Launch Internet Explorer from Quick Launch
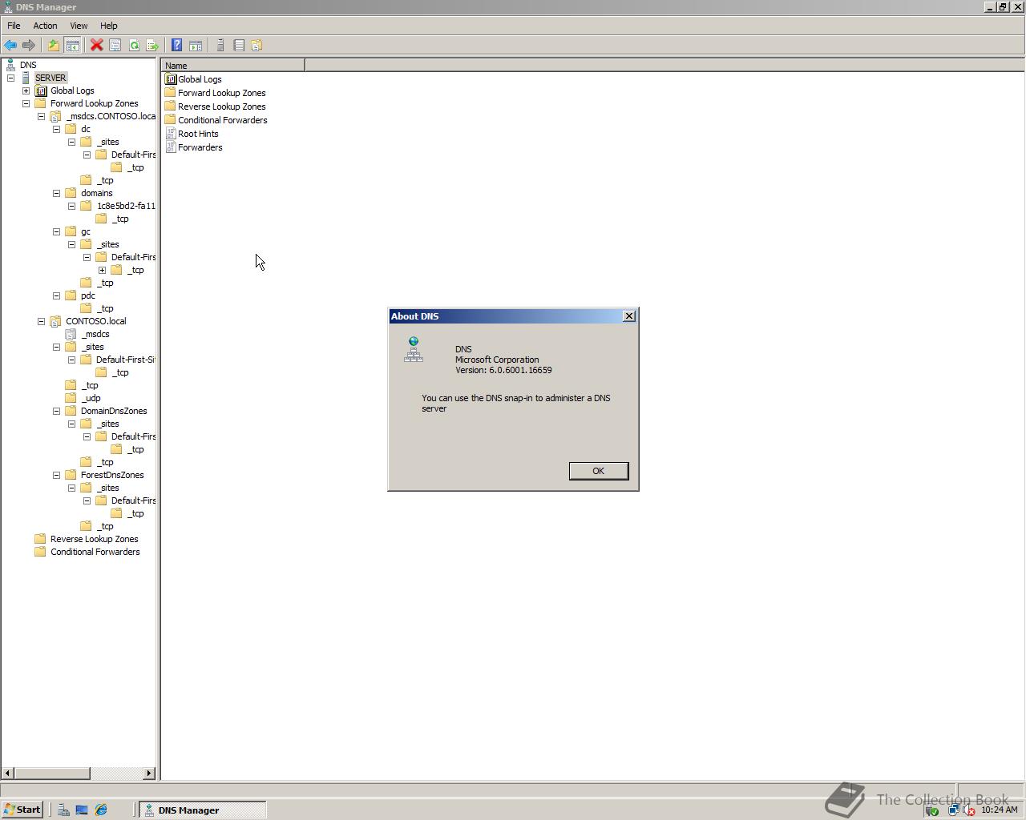 click(101, 810)
